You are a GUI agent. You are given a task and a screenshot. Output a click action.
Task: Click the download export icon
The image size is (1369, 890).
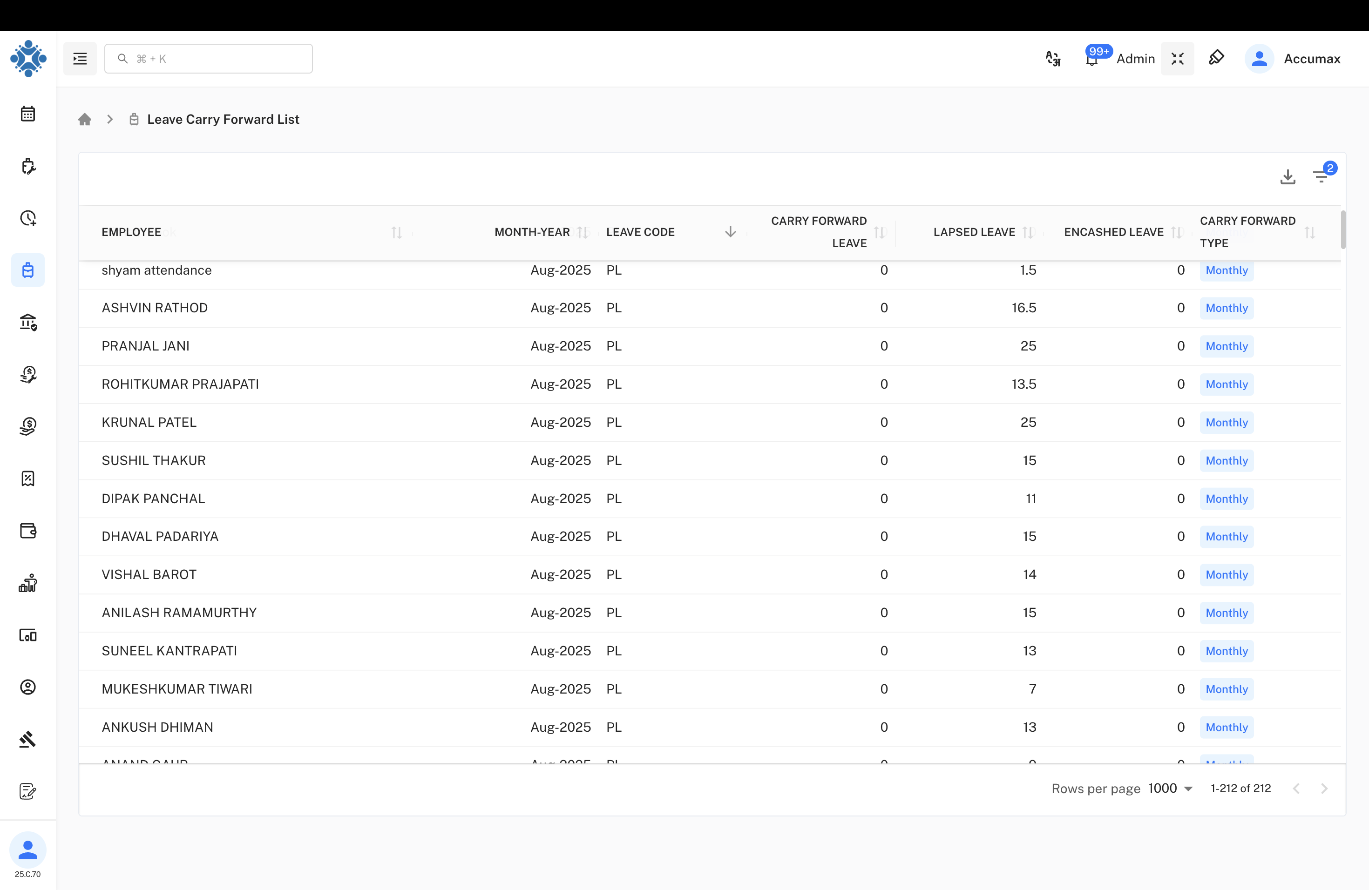[x=1288, y=176]
